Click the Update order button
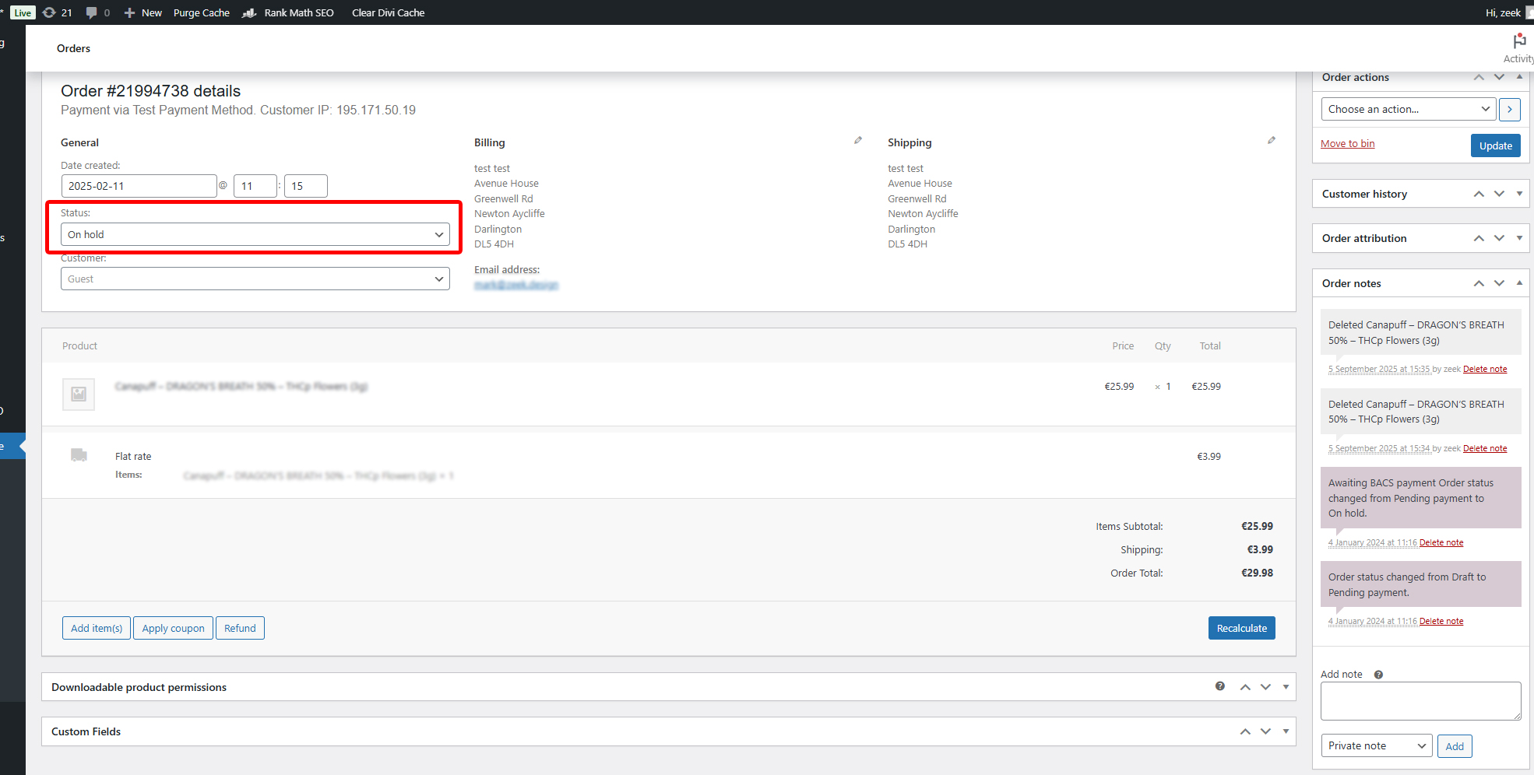 click(x=1495, y=146)
